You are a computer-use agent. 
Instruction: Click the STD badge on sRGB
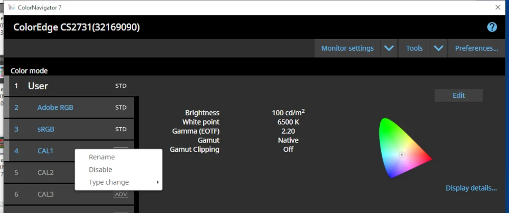coord(121,129)
